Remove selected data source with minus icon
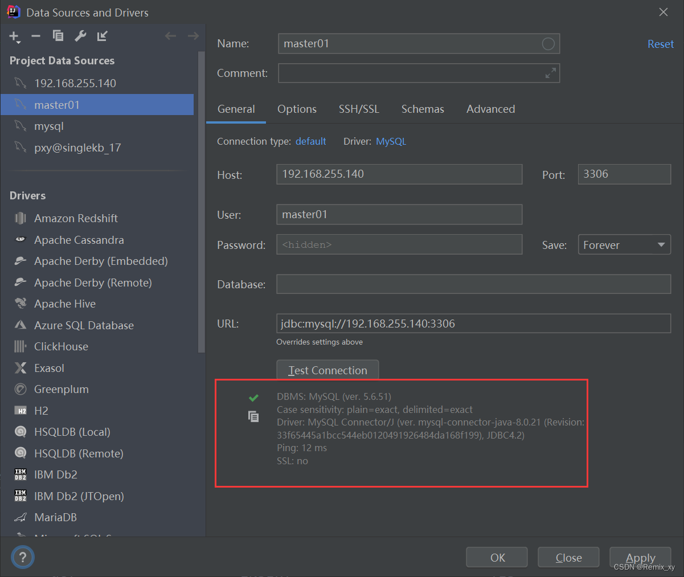This screenshot has width=684, height=577. tap(36, 36)
